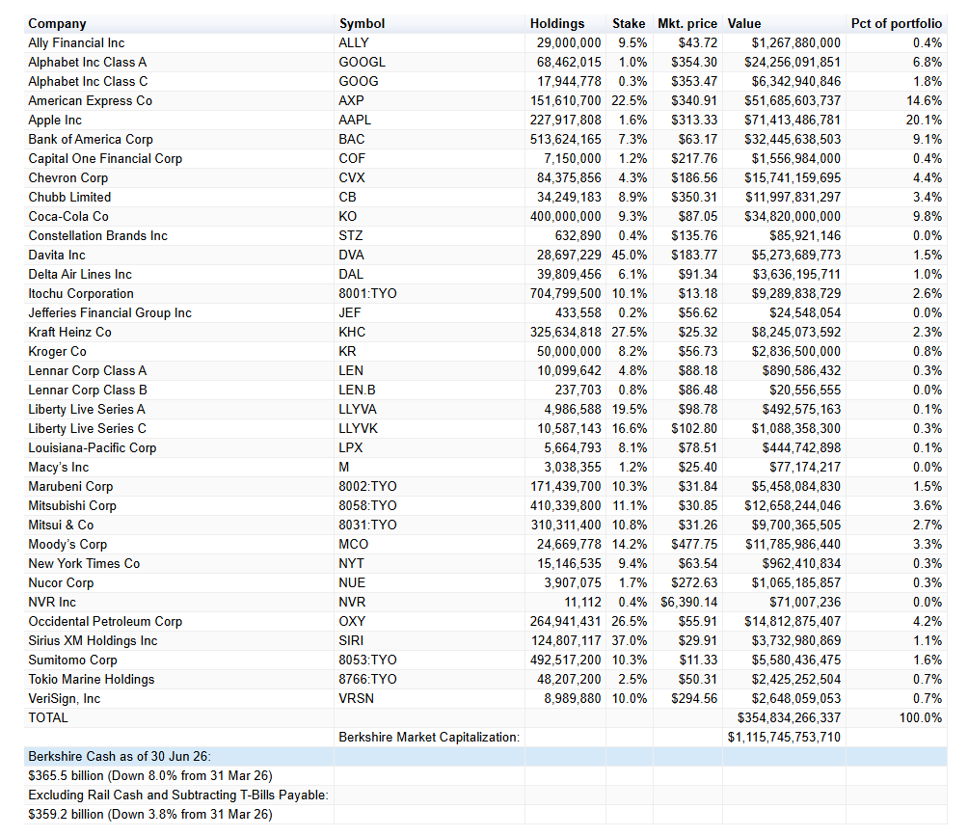This screenshot has height=836, width=968.
Task: Select the VRSN symbol cell
Action: click(429, 698)
